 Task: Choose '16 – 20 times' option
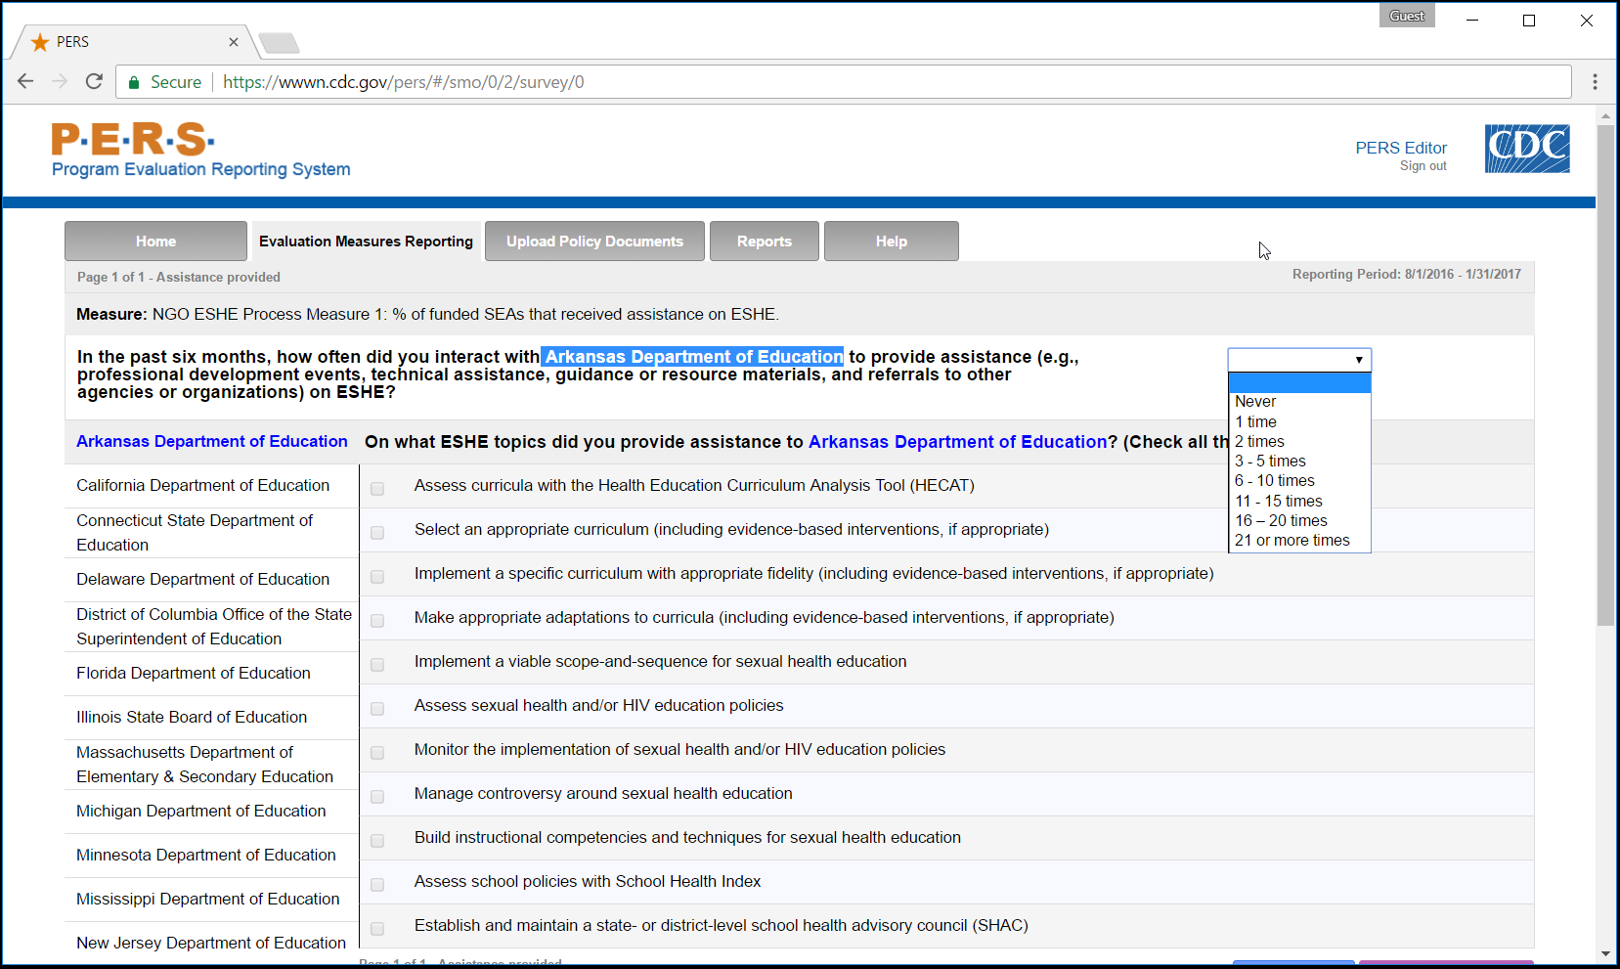pos(1299,520)
